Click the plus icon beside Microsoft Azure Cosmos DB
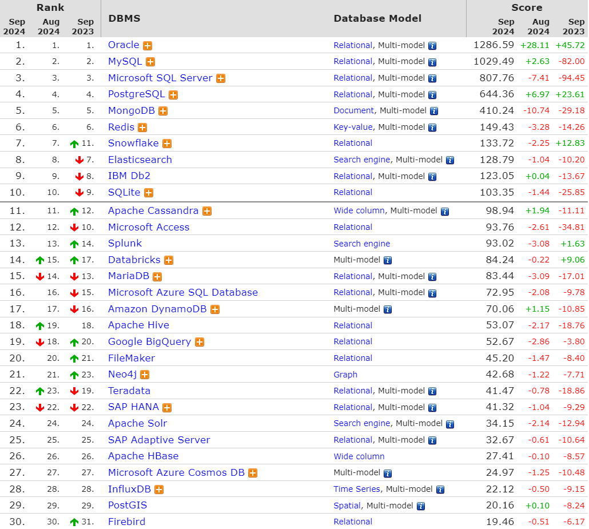Image resolution: width=589 pixels, height=529 pixels. point(253,473)
